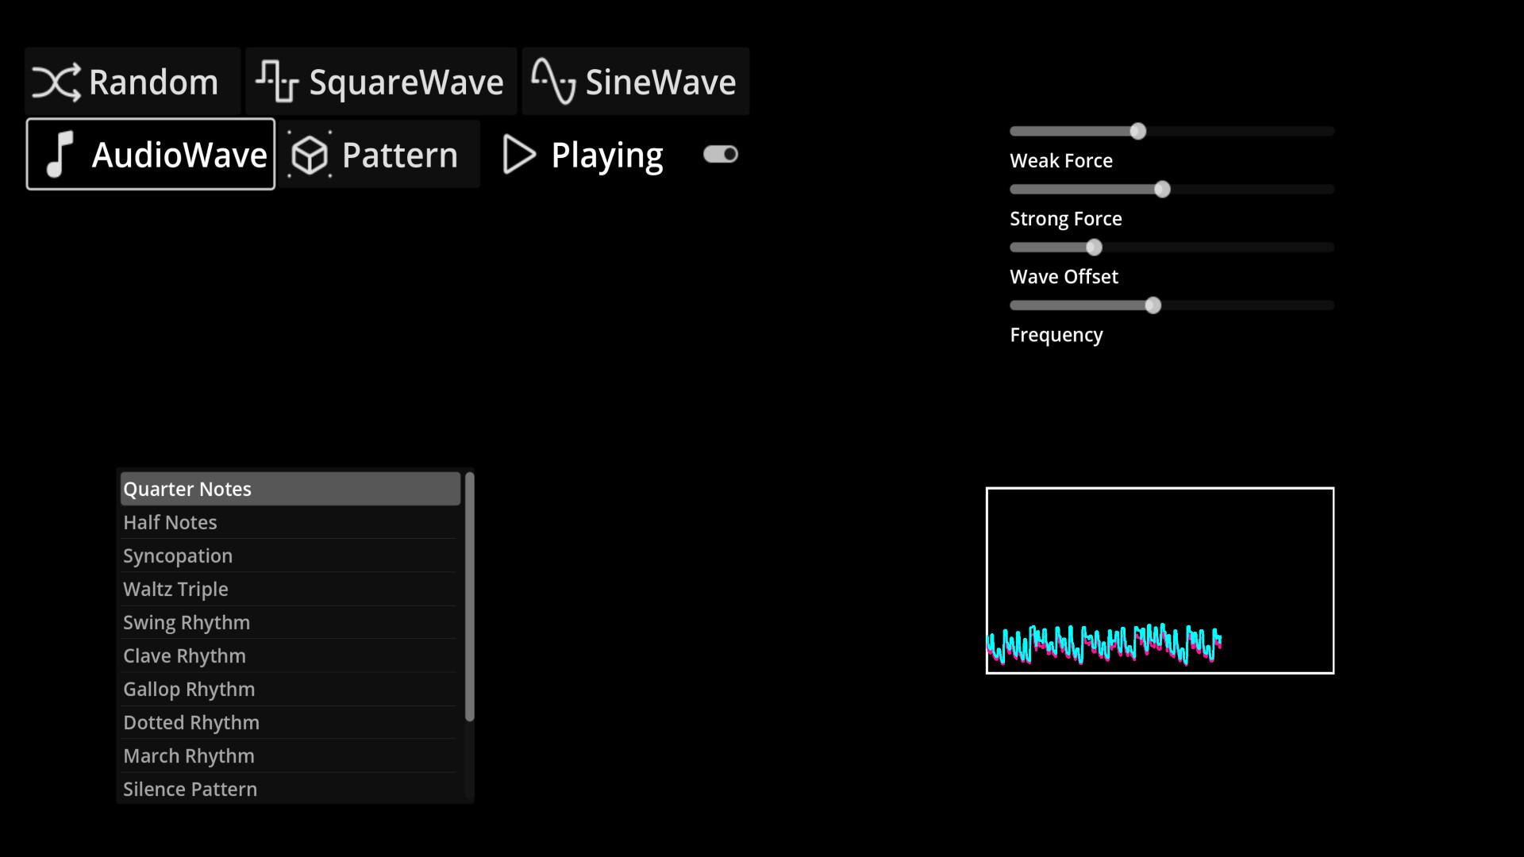
Task: Click the Random button
Action: pos(132,80)
